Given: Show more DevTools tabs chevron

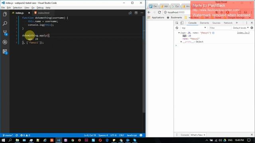Looking at the screenshot, I should pyautogui.click(x=237, y=23).
